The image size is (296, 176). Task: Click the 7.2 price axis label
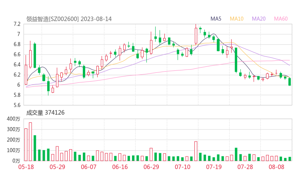click(17, 24)
